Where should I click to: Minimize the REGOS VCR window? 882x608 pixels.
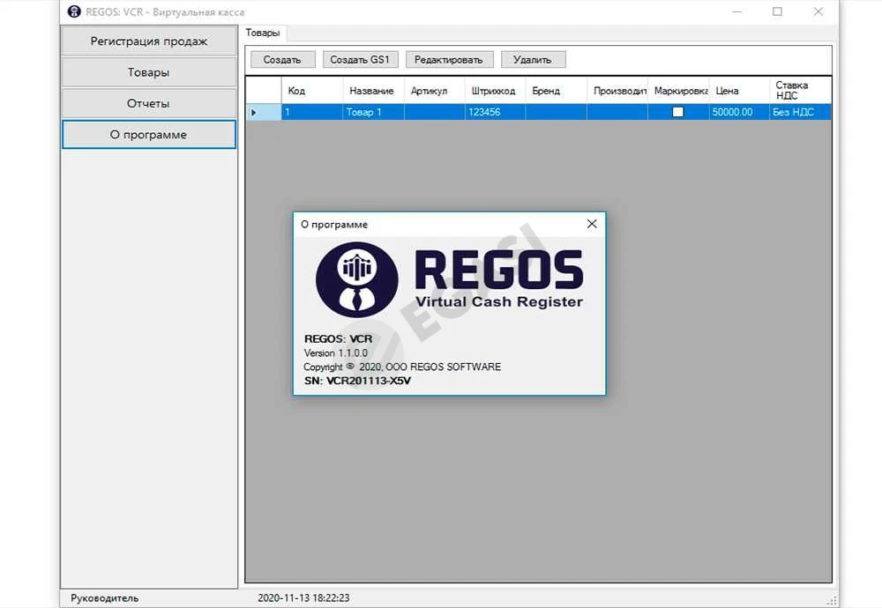[736, 11]
